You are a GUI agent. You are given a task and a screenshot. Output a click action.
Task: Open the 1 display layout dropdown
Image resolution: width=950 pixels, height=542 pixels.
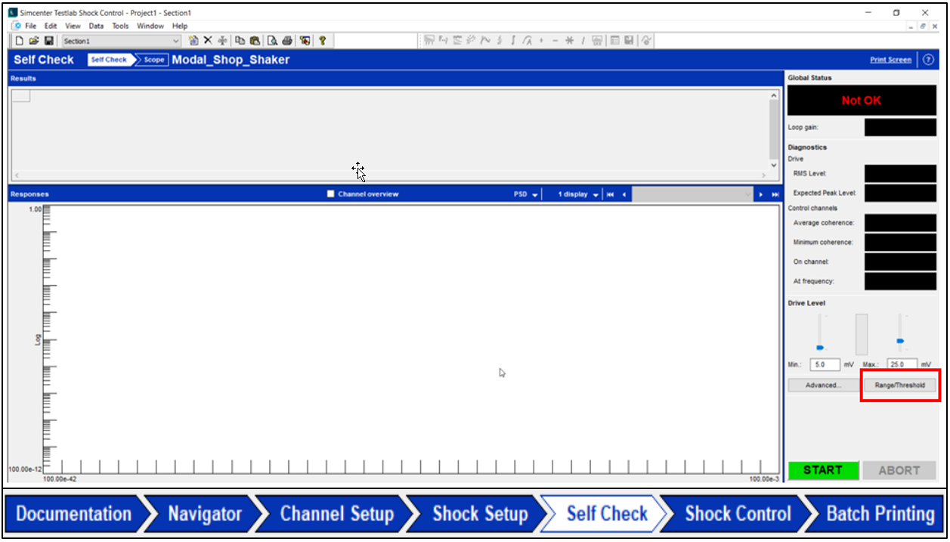click(x=578, y=194)
